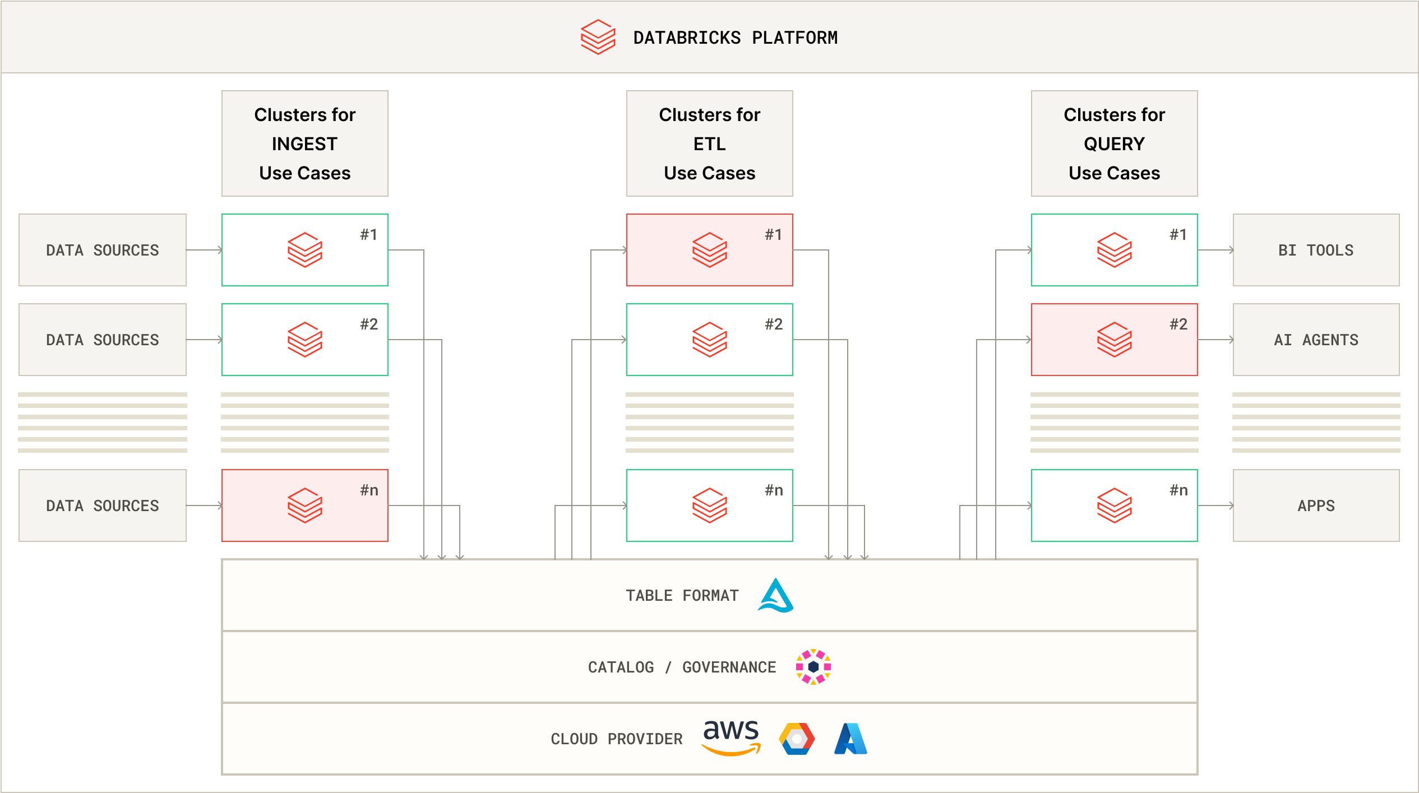This screenshot has height=793, width=1419.
Task: Click the APPS output box
Action: tap(1316, 506)
